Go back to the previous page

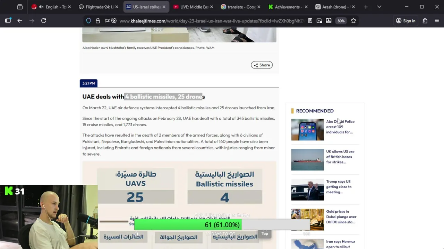[20, 21]
